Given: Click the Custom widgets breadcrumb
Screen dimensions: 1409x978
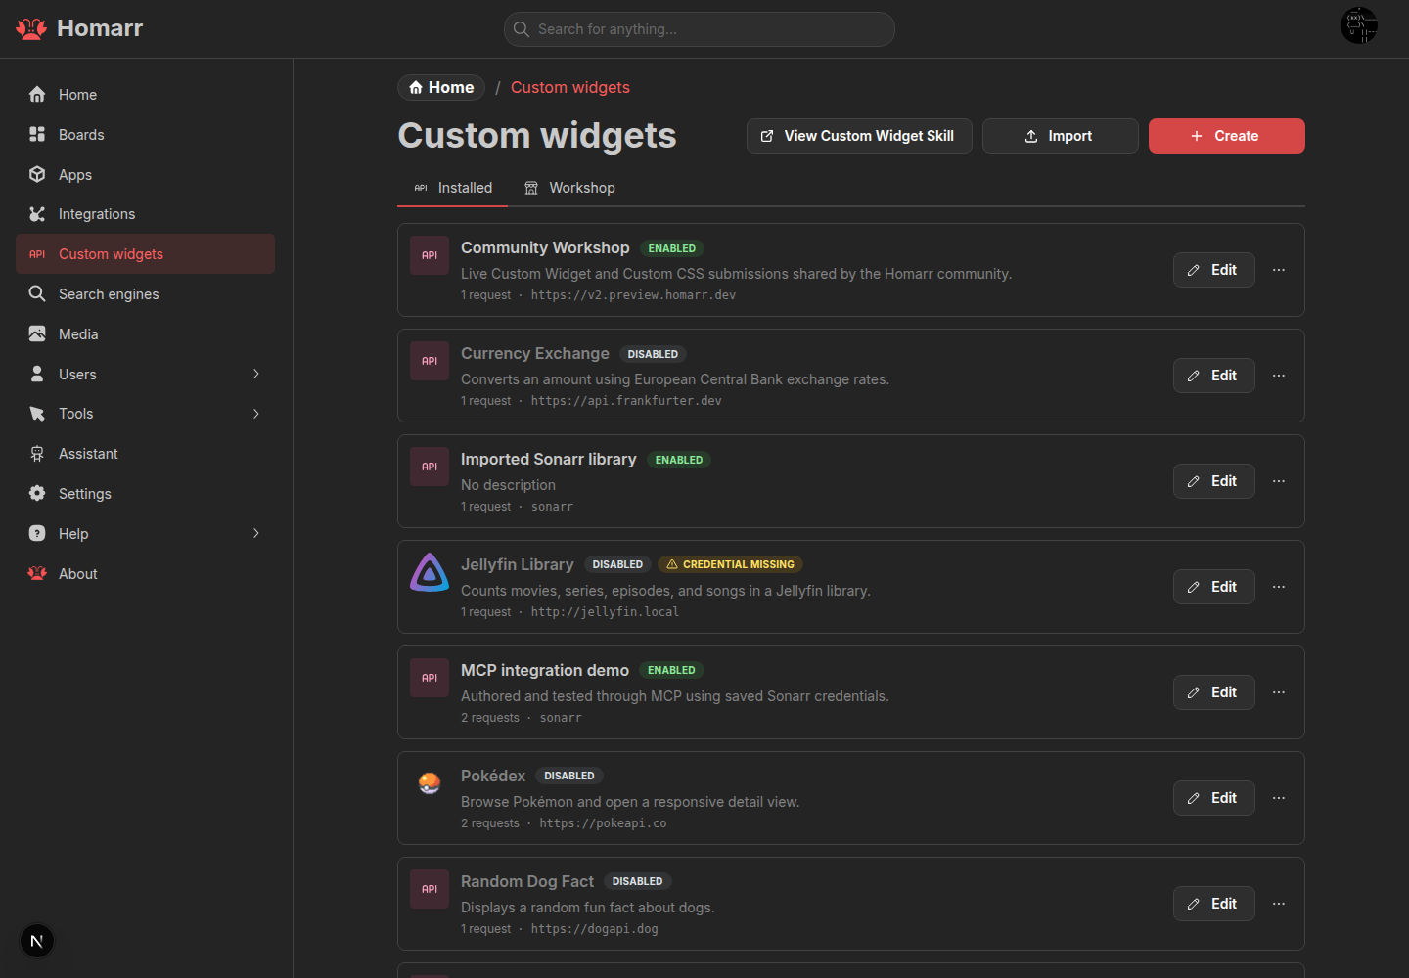Looking at the screenshot, I should click(570, 88).
